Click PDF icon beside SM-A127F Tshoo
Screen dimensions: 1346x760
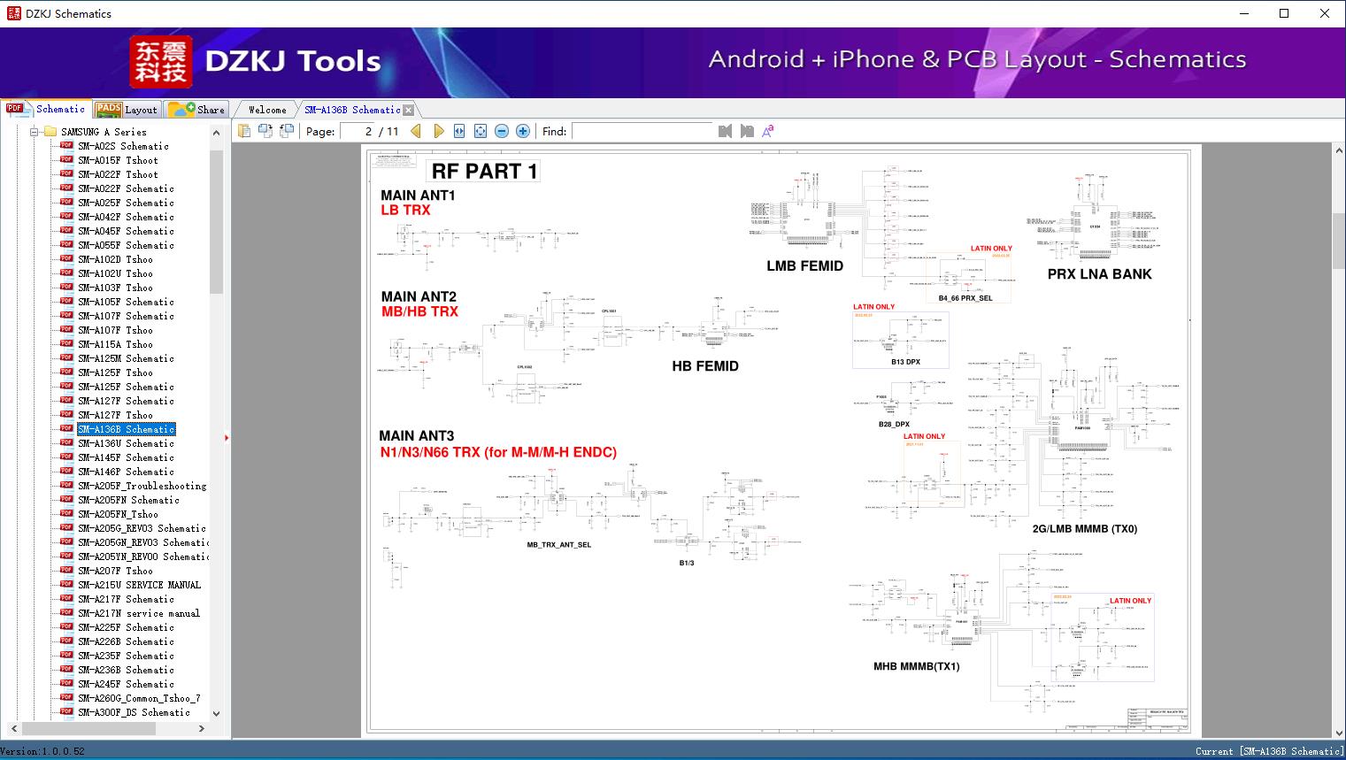tap(66, 414)
